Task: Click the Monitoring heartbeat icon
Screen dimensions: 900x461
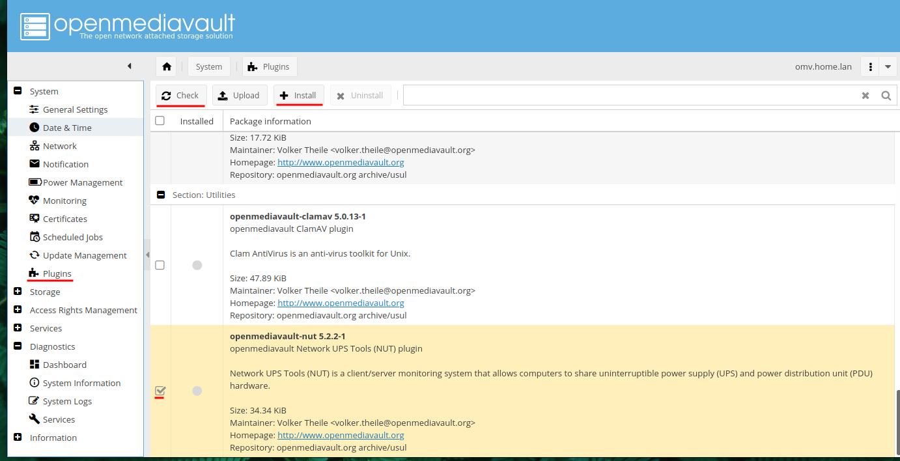Action: pyautogui.click(x=35, y=201)
